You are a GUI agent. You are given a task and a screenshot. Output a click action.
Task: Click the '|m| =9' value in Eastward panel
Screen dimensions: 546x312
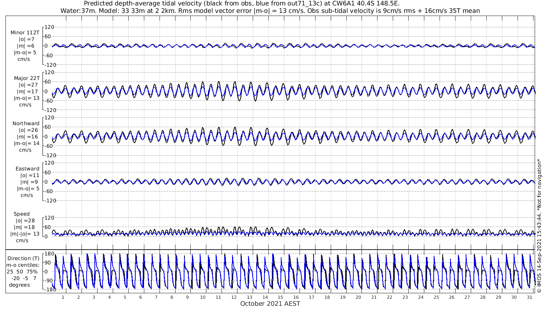[x=29, y=182]
